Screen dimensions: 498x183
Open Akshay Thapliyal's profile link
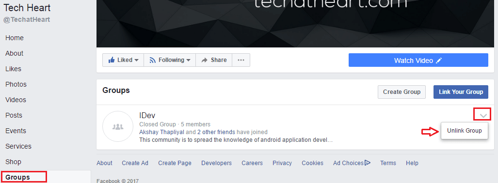coord(161,132)
